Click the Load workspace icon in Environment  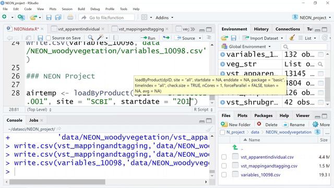click(224, 38)
